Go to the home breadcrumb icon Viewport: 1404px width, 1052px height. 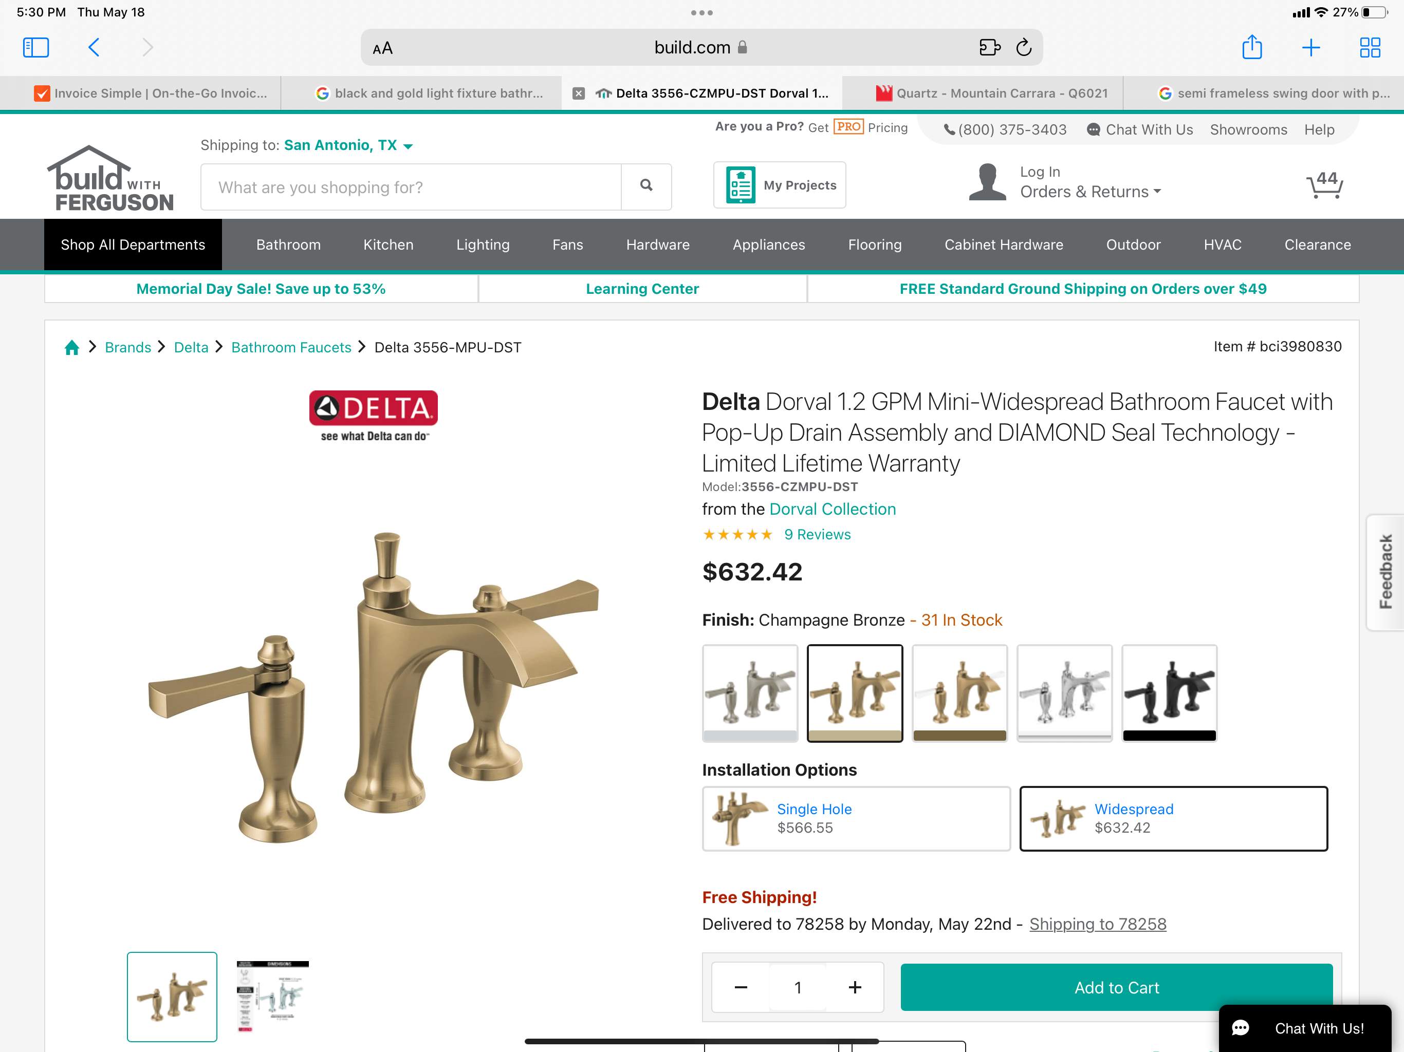pyautogui.click(x=72, y=347)
